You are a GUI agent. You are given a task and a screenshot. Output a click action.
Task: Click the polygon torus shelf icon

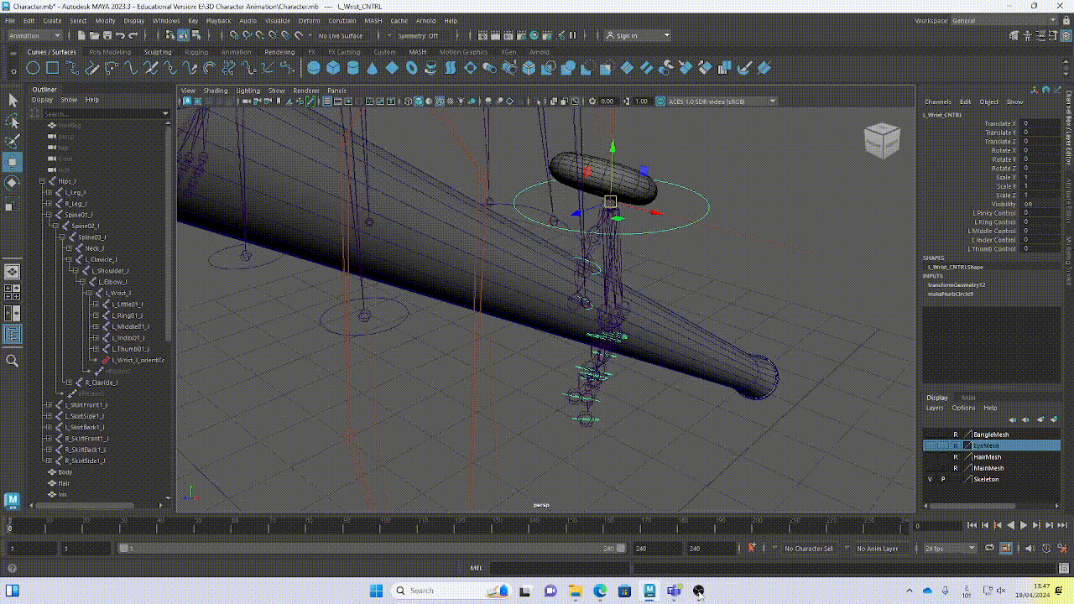[x=411, y=68]
